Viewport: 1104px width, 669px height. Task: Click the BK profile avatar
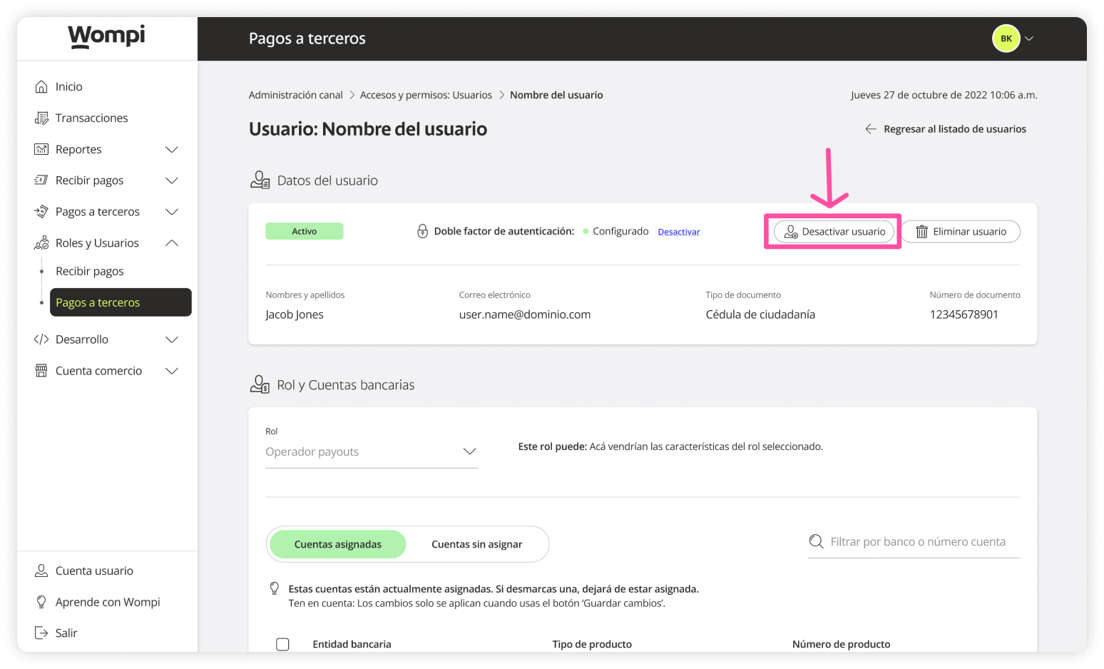click(x=1006, y=39)
